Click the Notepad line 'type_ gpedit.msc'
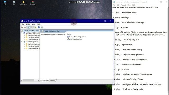 click(123, 45)
